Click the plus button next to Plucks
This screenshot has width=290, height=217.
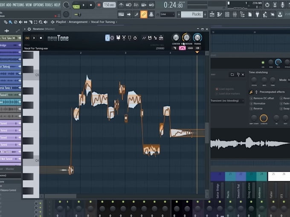point(205,14)
